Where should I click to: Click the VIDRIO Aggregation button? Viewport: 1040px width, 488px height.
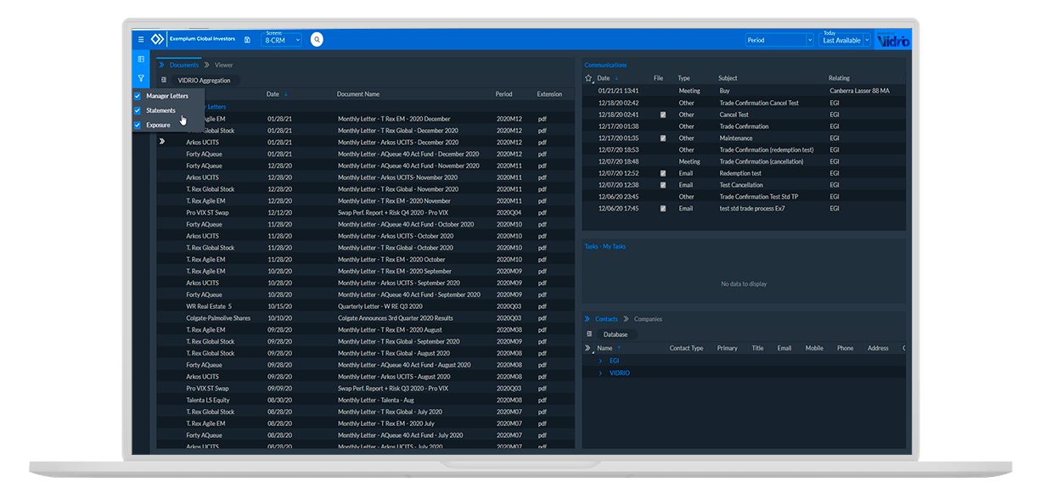click(x=204, y=80)
